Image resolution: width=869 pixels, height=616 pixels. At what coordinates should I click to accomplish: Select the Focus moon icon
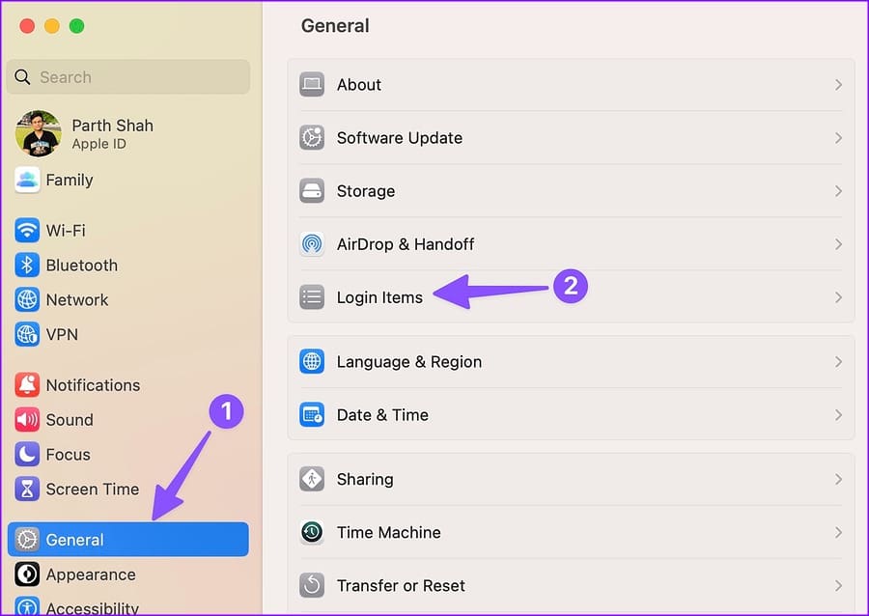tap(27, 454)
